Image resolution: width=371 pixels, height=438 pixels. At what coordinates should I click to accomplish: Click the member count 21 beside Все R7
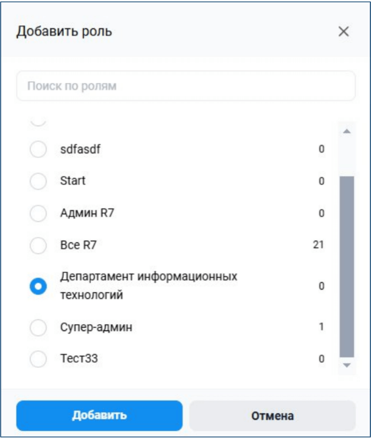click(318, 245)
